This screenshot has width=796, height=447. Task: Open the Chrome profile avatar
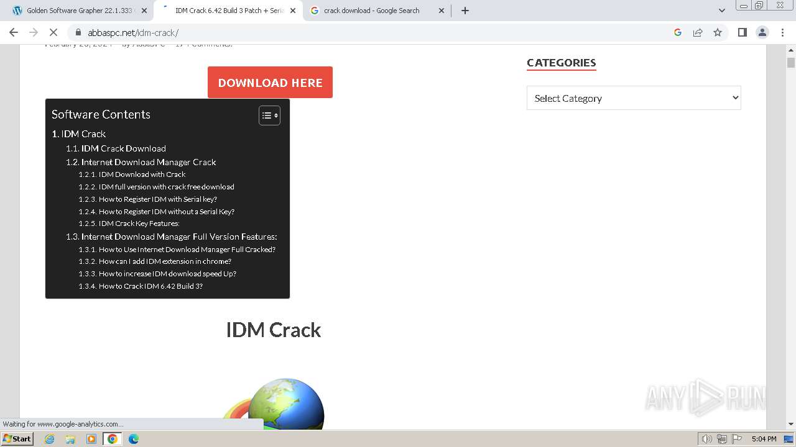tap(762, 32)
